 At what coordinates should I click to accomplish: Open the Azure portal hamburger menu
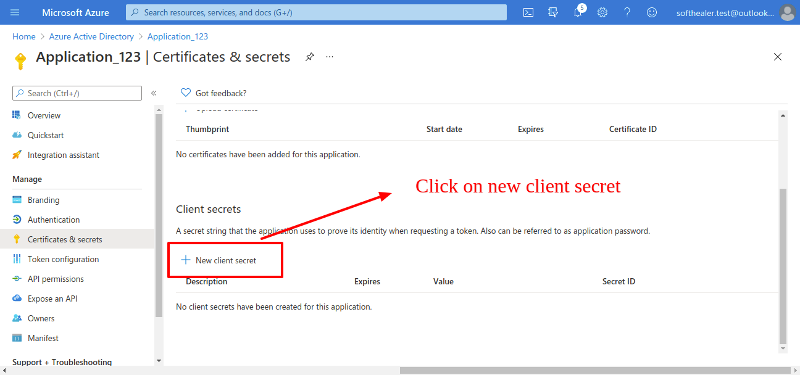pyautogui.click(x=15, y=12)
